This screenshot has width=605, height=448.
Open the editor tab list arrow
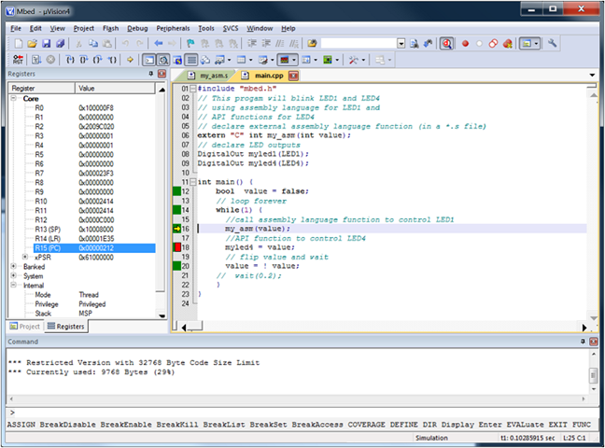coord(592,76)
